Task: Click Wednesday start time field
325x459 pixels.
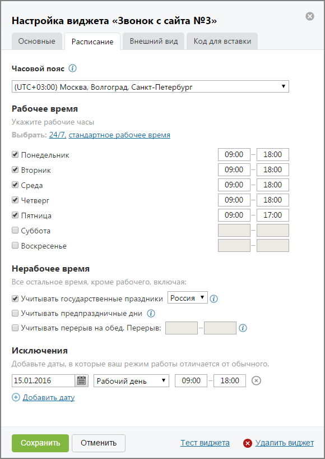Action: (234, 185)
